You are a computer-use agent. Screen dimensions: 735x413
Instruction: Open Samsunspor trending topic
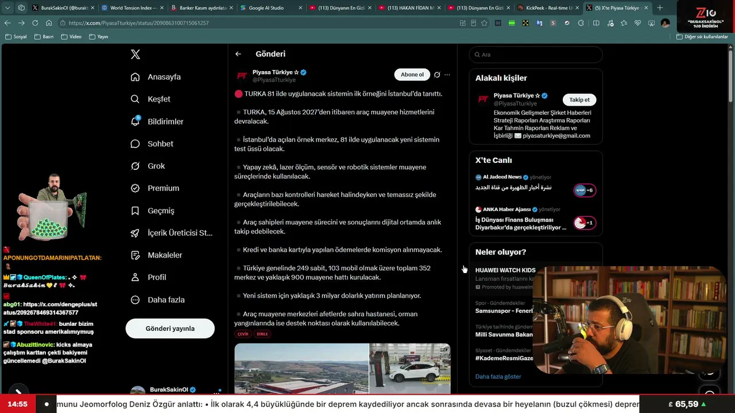pyautogui.click(x=504, y=311)
